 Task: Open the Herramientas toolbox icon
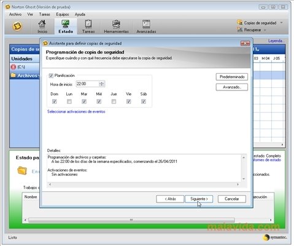pyautogui.click(x=116, y=24)
